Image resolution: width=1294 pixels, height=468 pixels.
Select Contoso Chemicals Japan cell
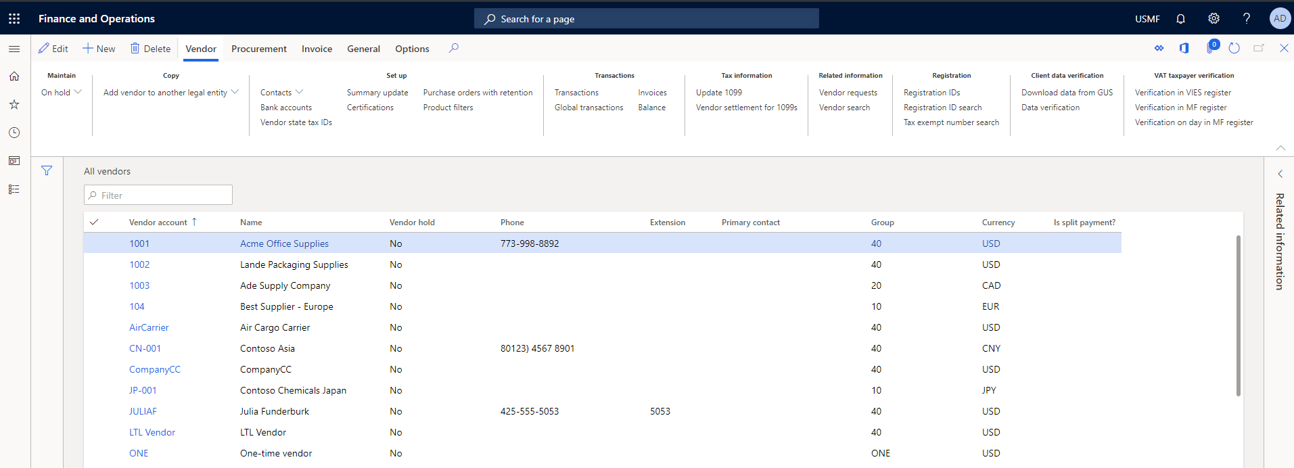click(x=294, y=390)
